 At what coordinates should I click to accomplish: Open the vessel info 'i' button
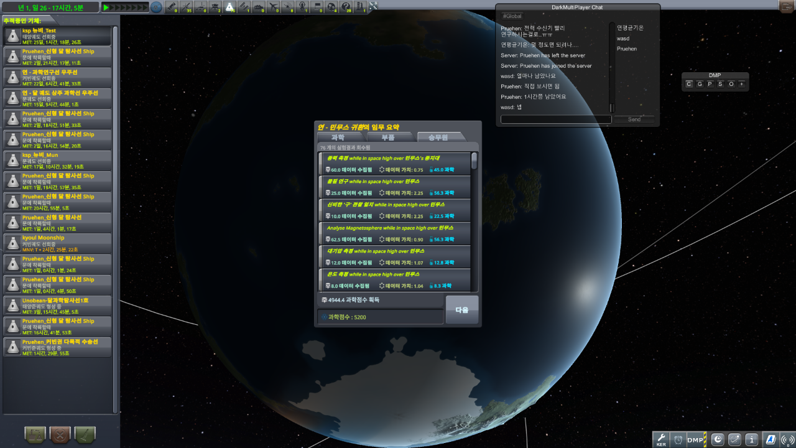click(752, 440)
